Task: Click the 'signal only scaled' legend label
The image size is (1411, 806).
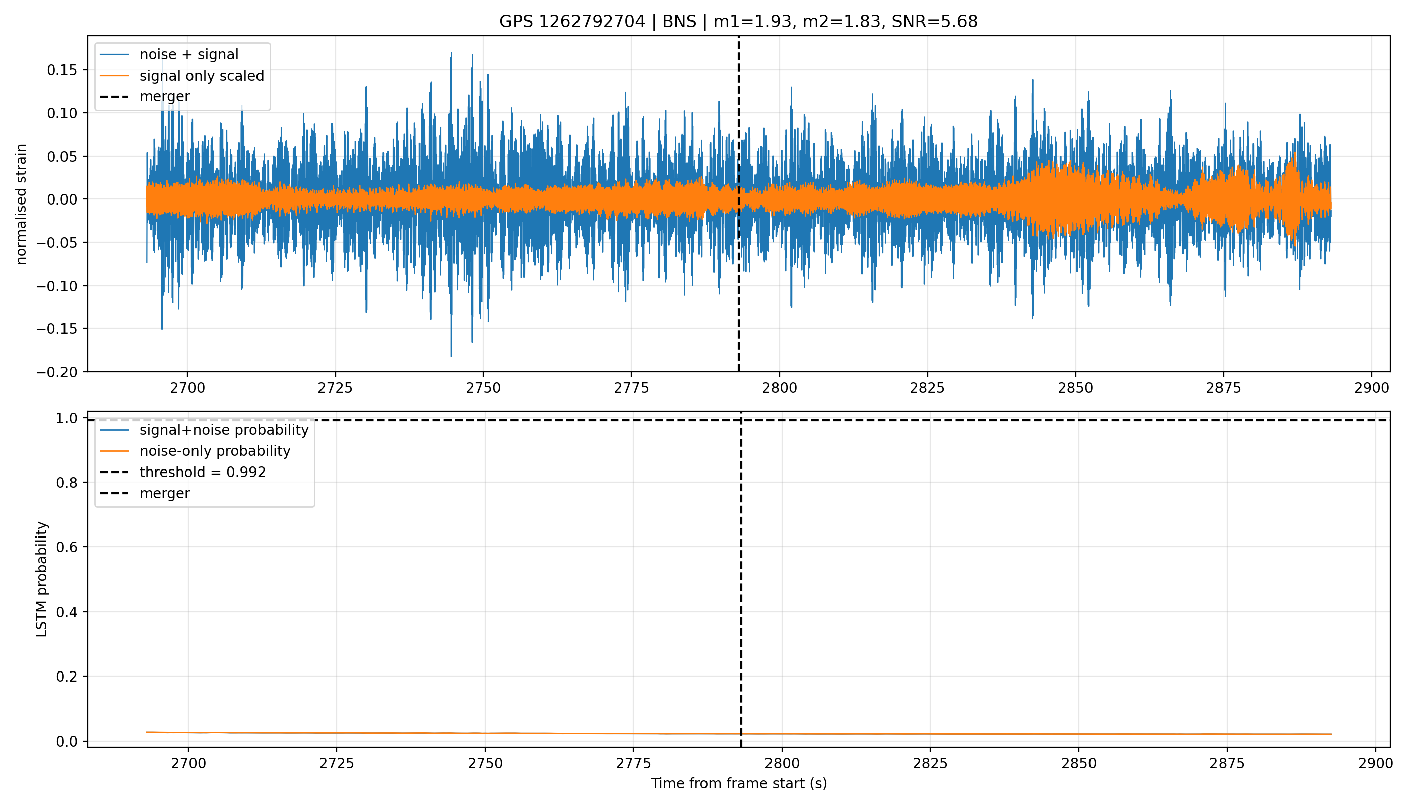Action: [181, 76]
